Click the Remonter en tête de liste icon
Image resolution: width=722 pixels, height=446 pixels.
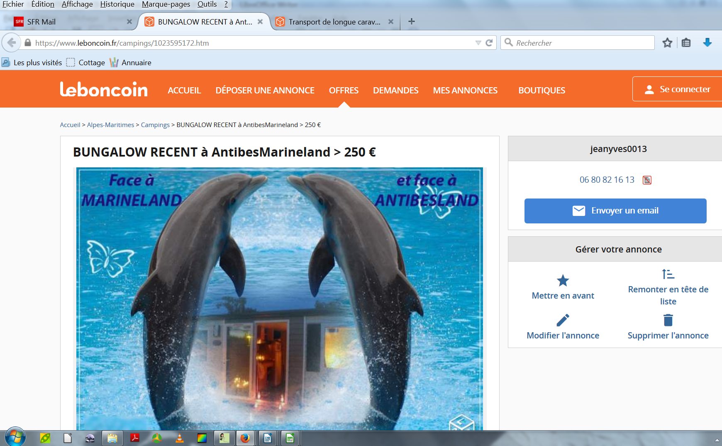[x=668, y=274]
